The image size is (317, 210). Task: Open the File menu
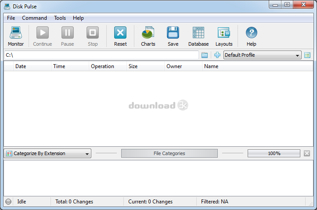[x=11, y=18]
